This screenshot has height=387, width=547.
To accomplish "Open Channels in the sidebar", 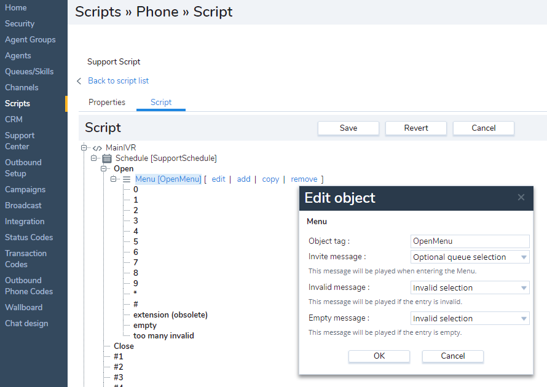I will (x=22, y=87).
